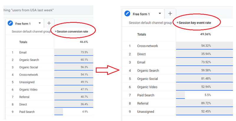Select Cross-network row in right table

click(x=148, y=46)
